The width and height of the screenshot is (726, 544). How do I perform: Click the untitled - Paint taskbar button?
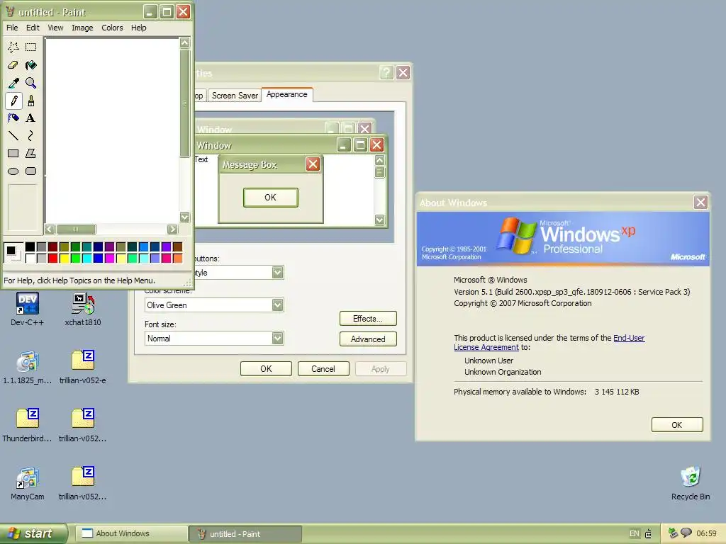[245, 534]
